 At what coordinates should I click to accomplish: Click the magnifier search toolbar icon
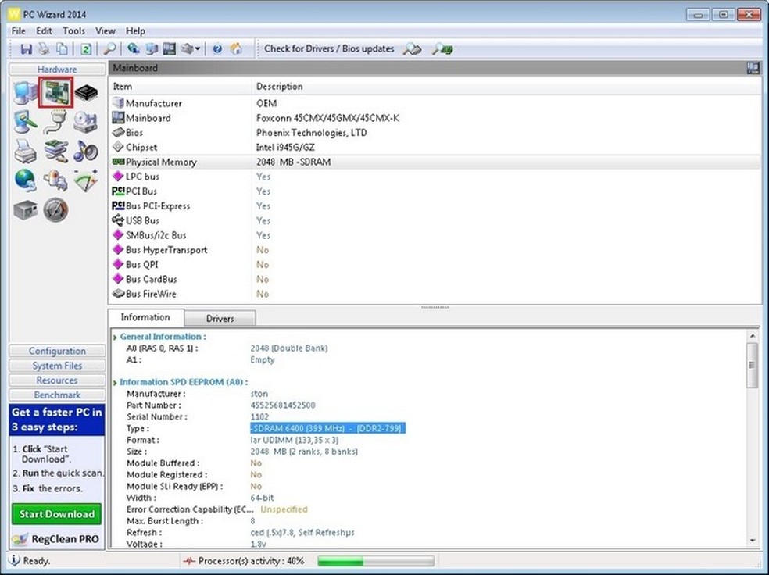(x=110, y=49)
